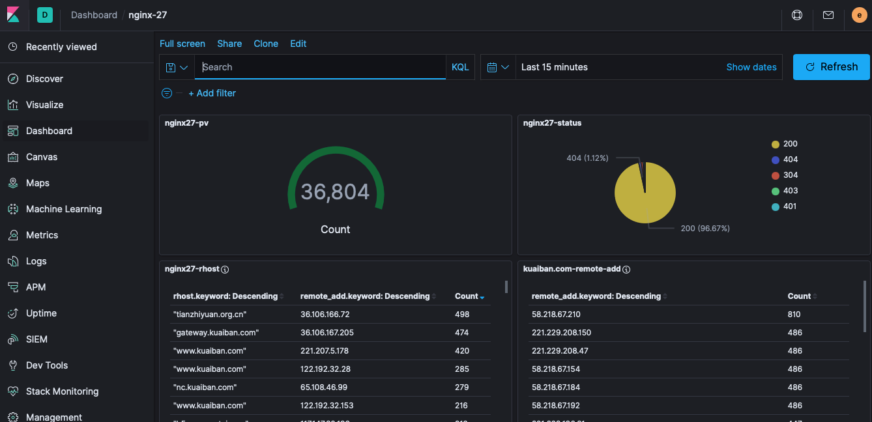The height and width of the screenshot is (422, 872).
Task: Focus the Search query input field
Action: point(319,67)
